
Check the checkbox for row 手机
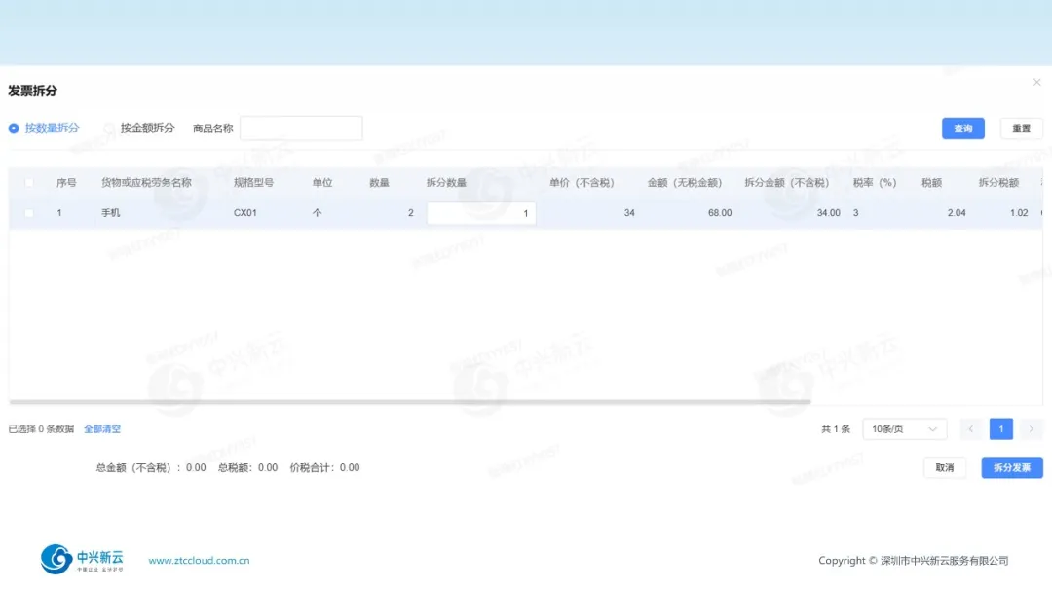[29, 212]
